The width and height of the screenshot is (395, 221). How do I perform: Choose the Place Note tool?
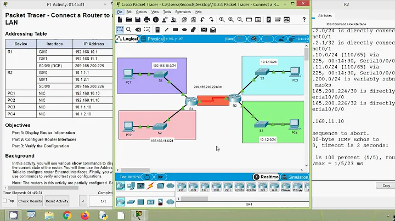tap(157, 30)
